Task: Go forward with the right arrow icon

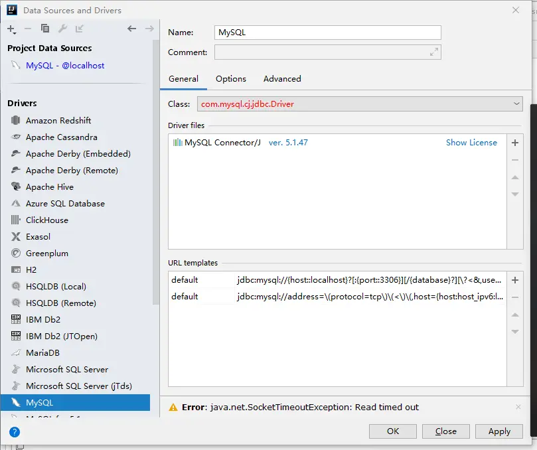Action: [x=149, y=29]
